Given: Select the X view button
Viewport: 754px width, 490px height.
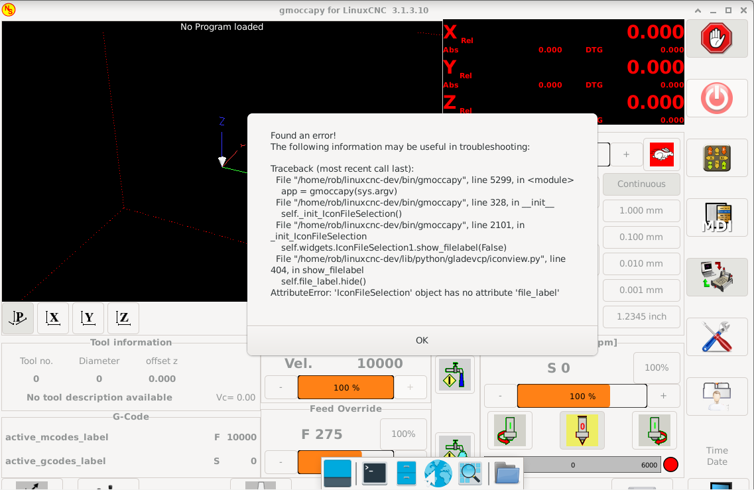Looking at the screenshot, I should tap(53, 318).
